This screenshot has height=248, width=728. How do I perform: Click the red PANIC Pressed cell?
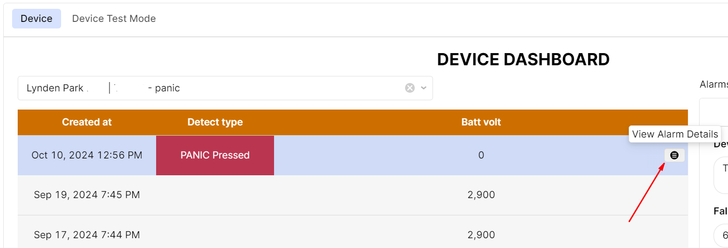click(x=215, y=155)
